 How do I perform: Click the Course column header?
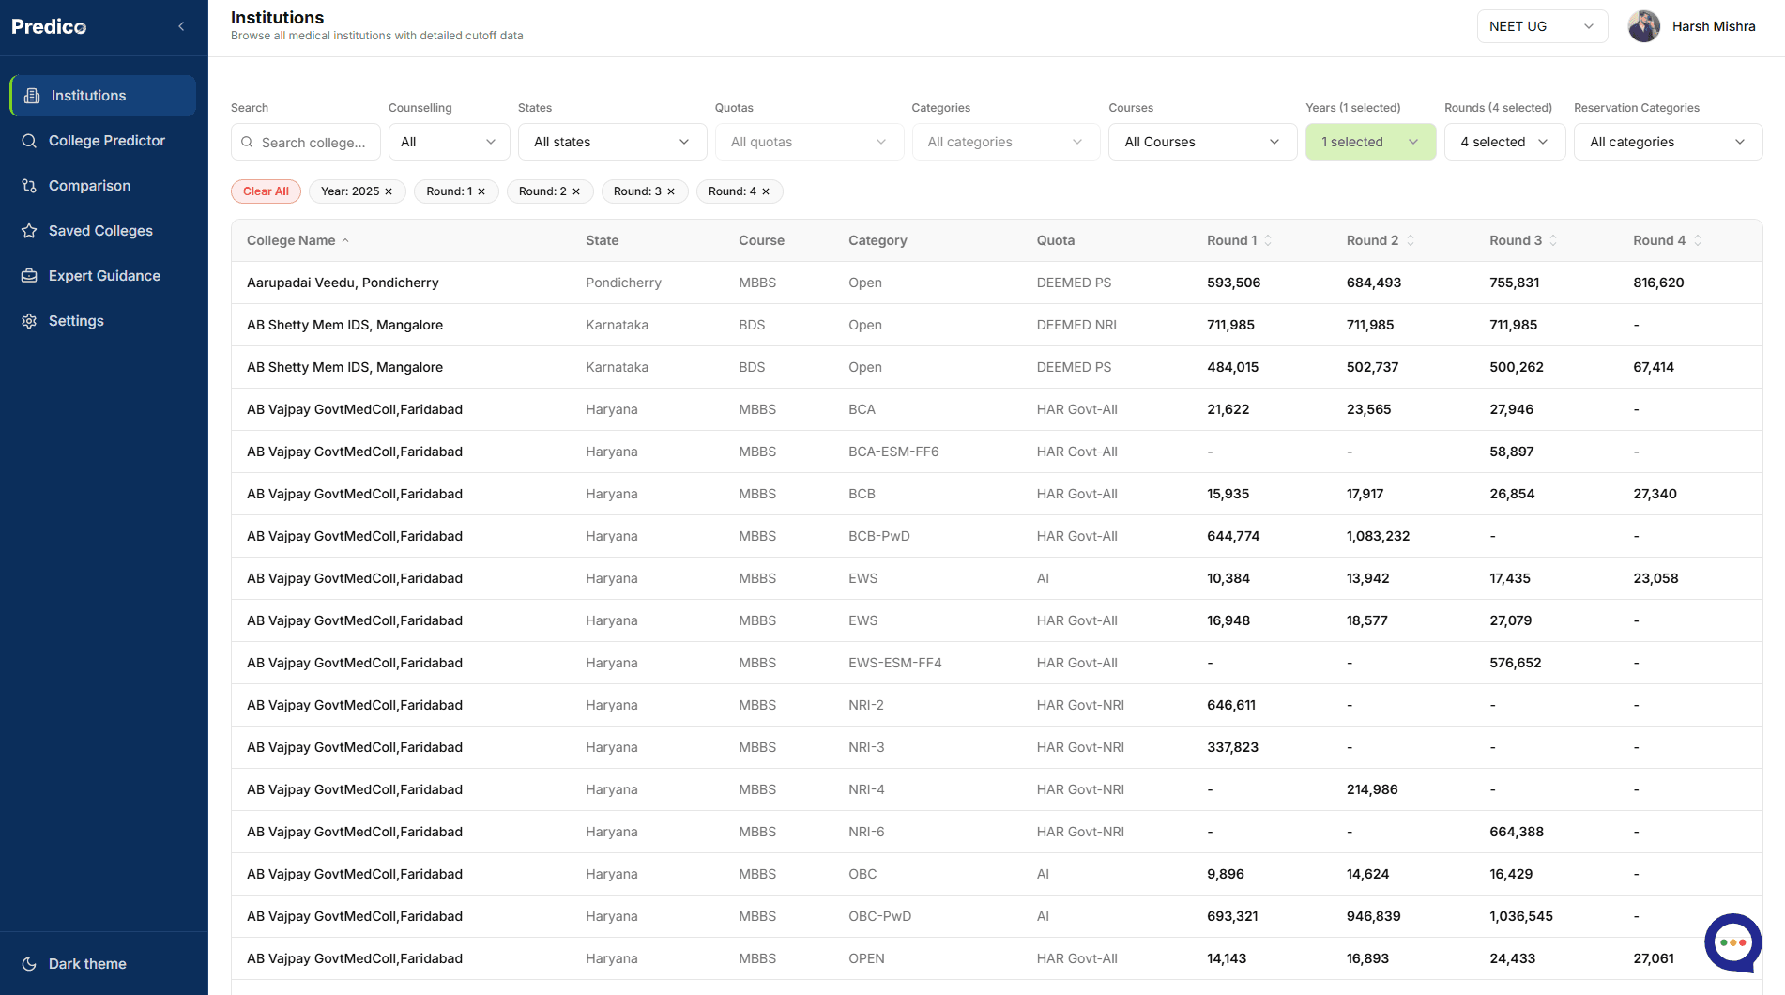coord(761,240)
